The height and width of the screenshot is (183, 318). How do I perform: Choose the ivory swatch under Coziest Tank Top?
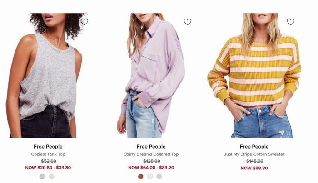[x=51, y=177]
